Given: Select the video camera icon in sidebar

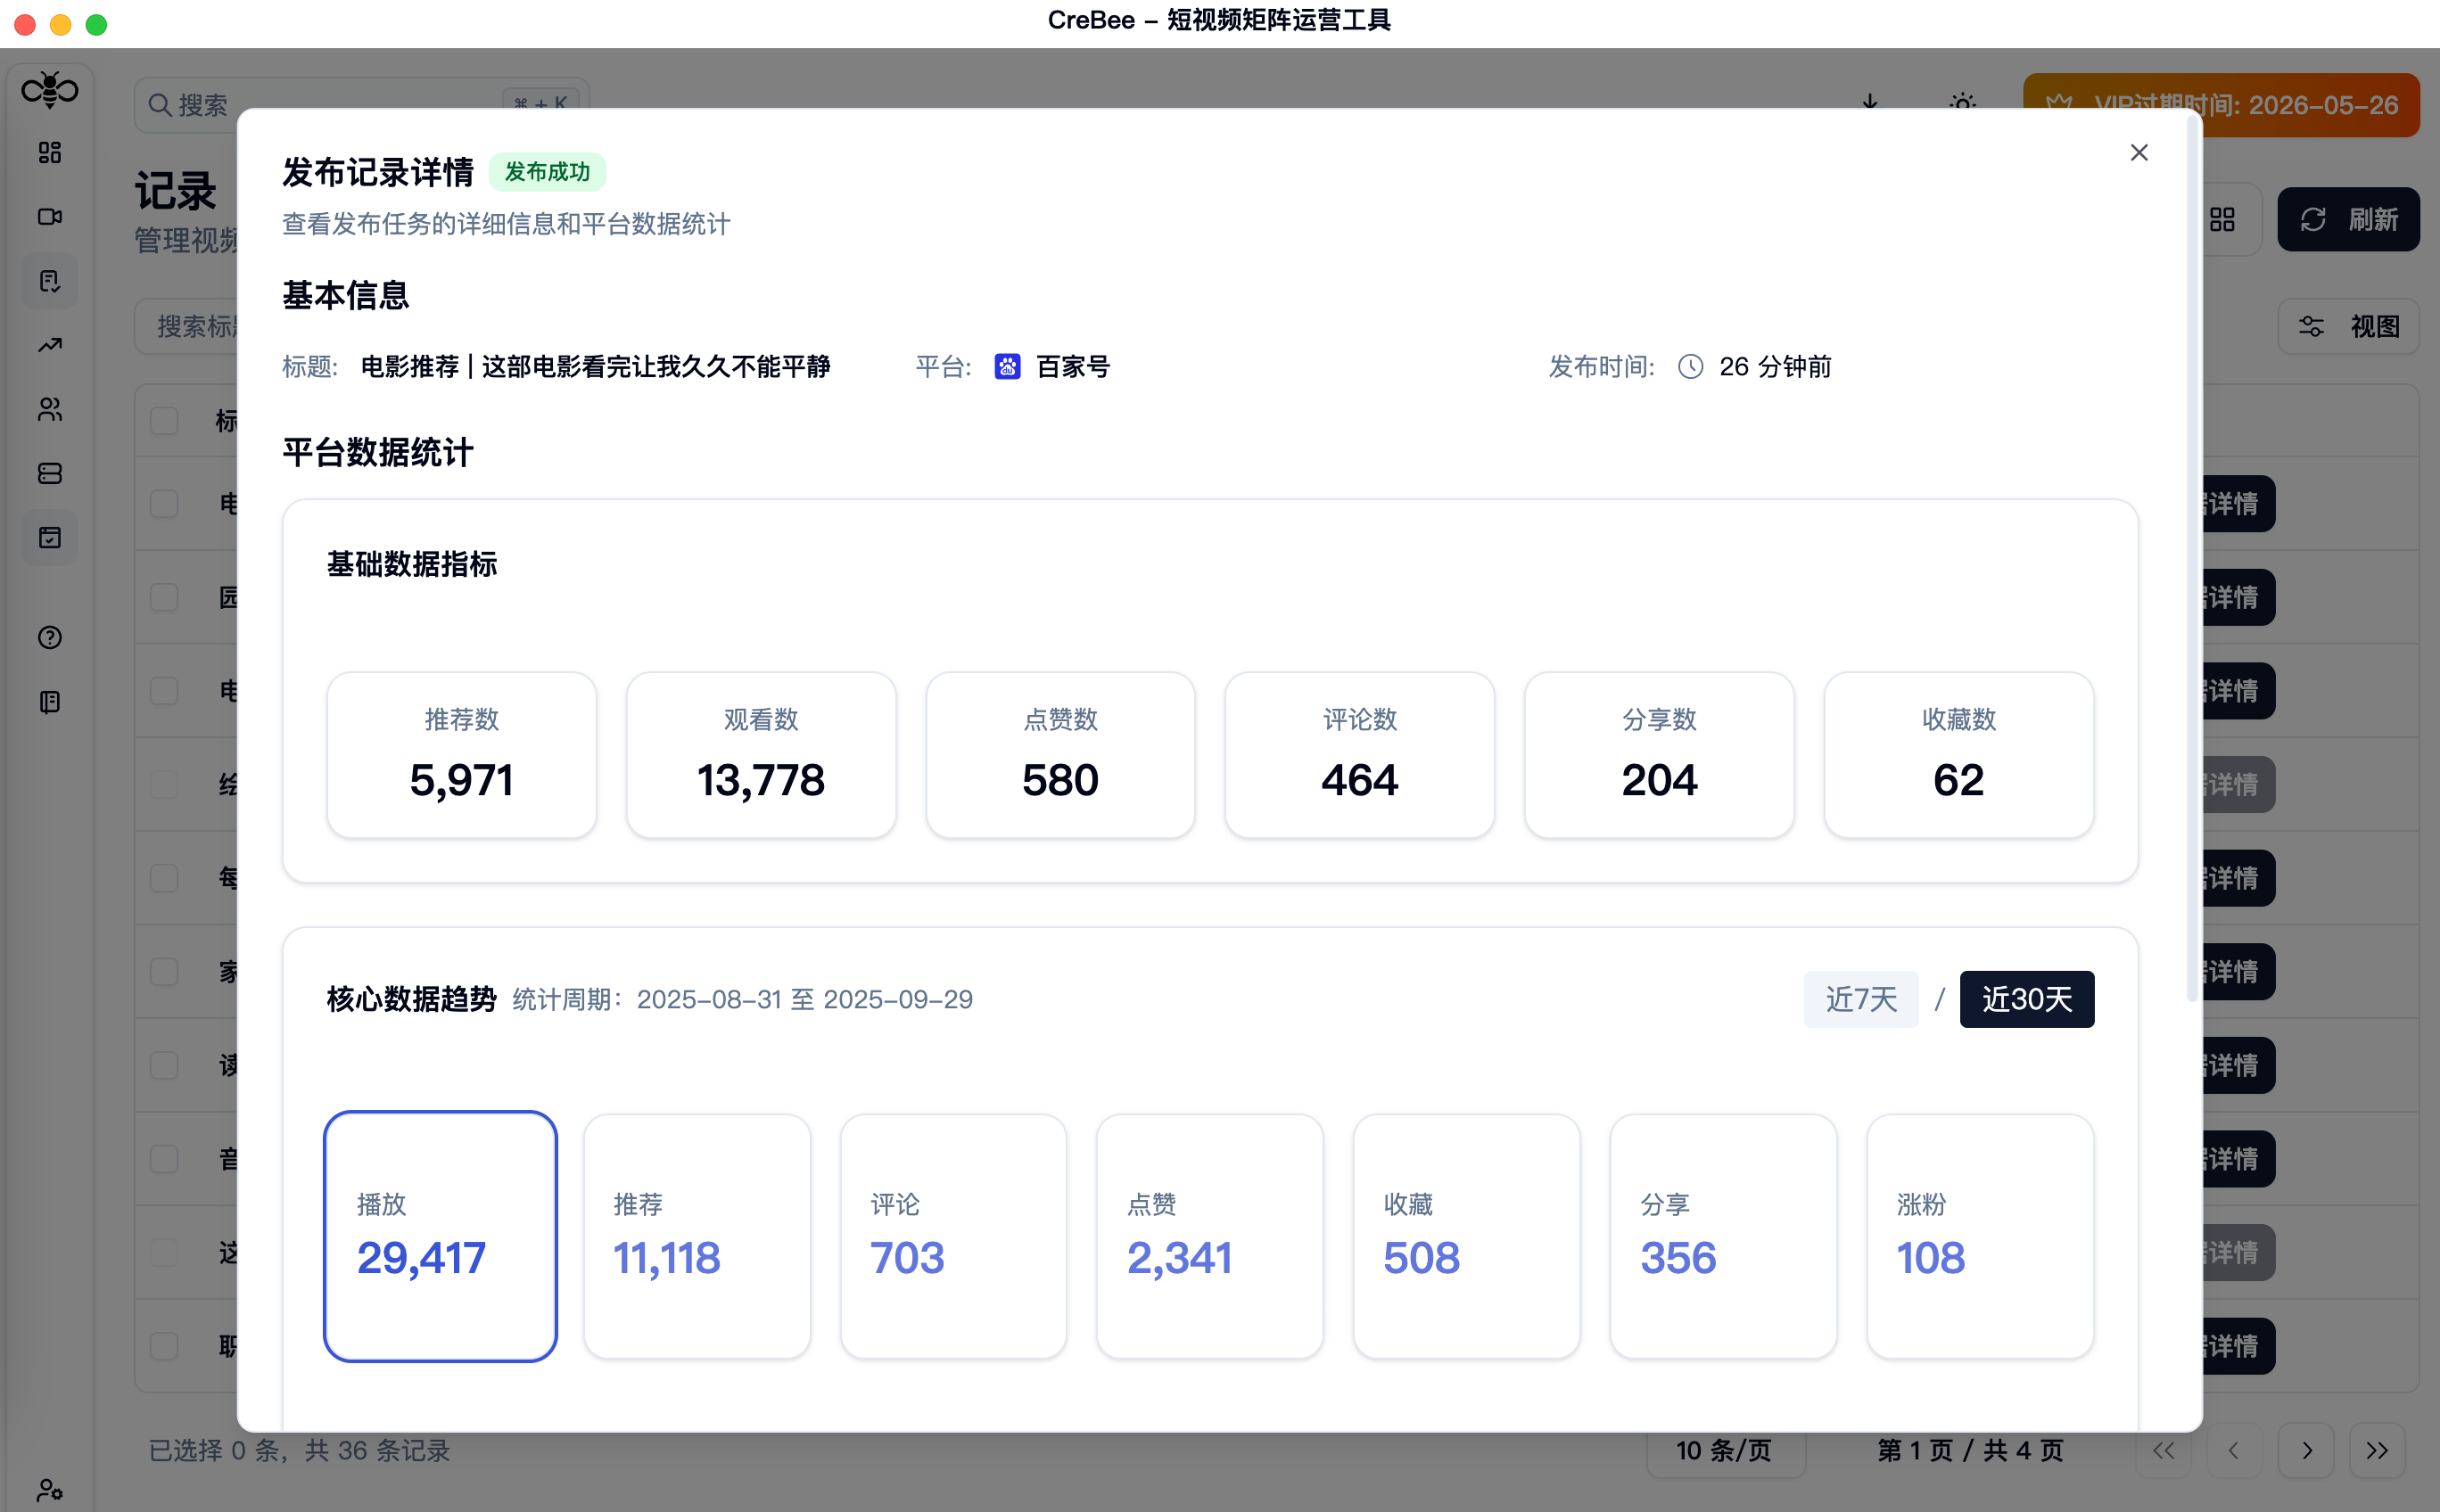Looking at the screenshot, I should [x=49, y=217].
